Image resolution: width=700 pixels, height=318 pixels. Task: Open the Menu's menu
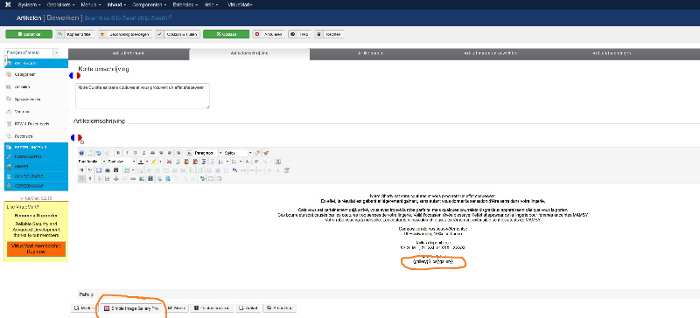pos(92,4)
